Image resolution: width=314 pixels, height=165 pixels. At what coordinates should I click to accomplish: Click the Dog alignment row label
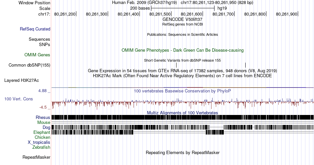click(x=46, y=128)
